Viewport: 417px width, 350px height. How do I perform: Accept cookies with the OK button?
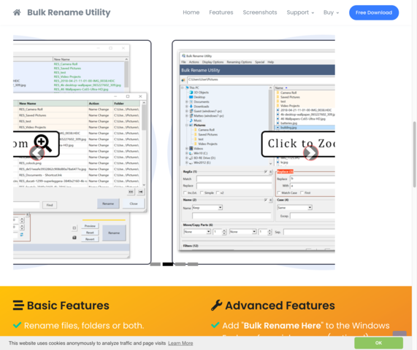(x=378, y=343)
